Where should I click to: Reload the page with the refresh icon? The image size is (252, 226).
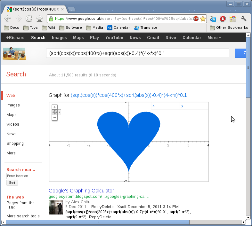29,19
